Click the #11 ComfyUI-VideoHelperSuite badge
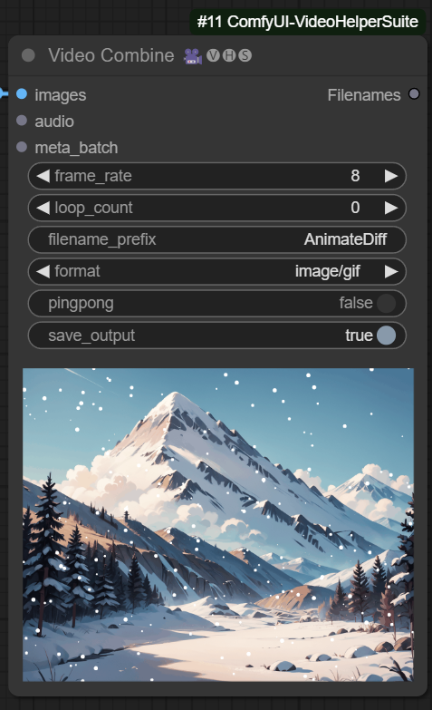Screen dimensions: 432x710 [x=308, y=21]
